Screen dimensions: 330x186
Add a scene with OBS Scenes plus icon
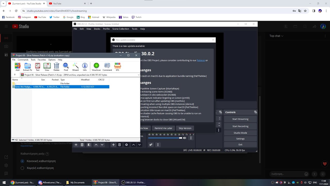(x=76, y=145)
